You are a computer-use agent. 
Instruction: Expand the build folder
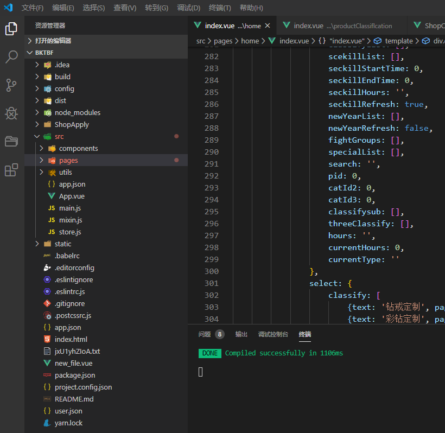(37, 77)
